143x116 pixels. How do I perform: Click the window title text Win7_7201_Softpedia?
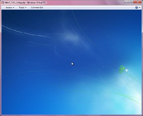tap(15, 3)
